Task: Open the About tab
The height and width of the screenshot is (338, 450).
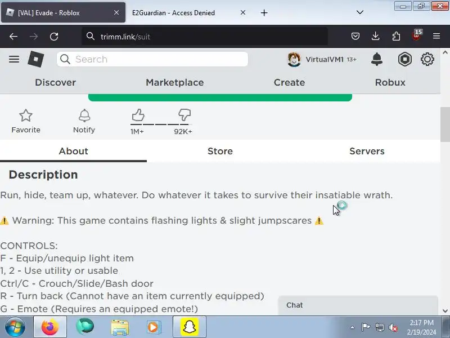Action: [x=73, y=151]
